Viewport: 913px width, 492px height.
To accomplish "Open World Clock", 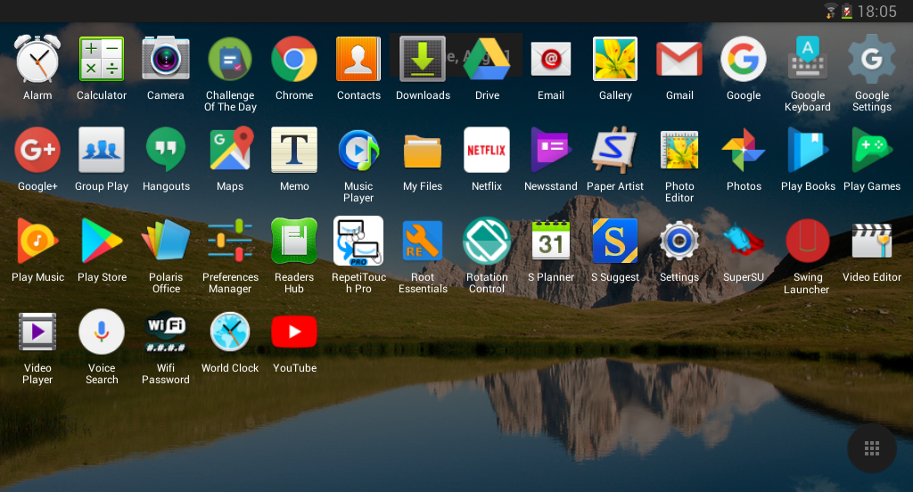I will (230, 332).
